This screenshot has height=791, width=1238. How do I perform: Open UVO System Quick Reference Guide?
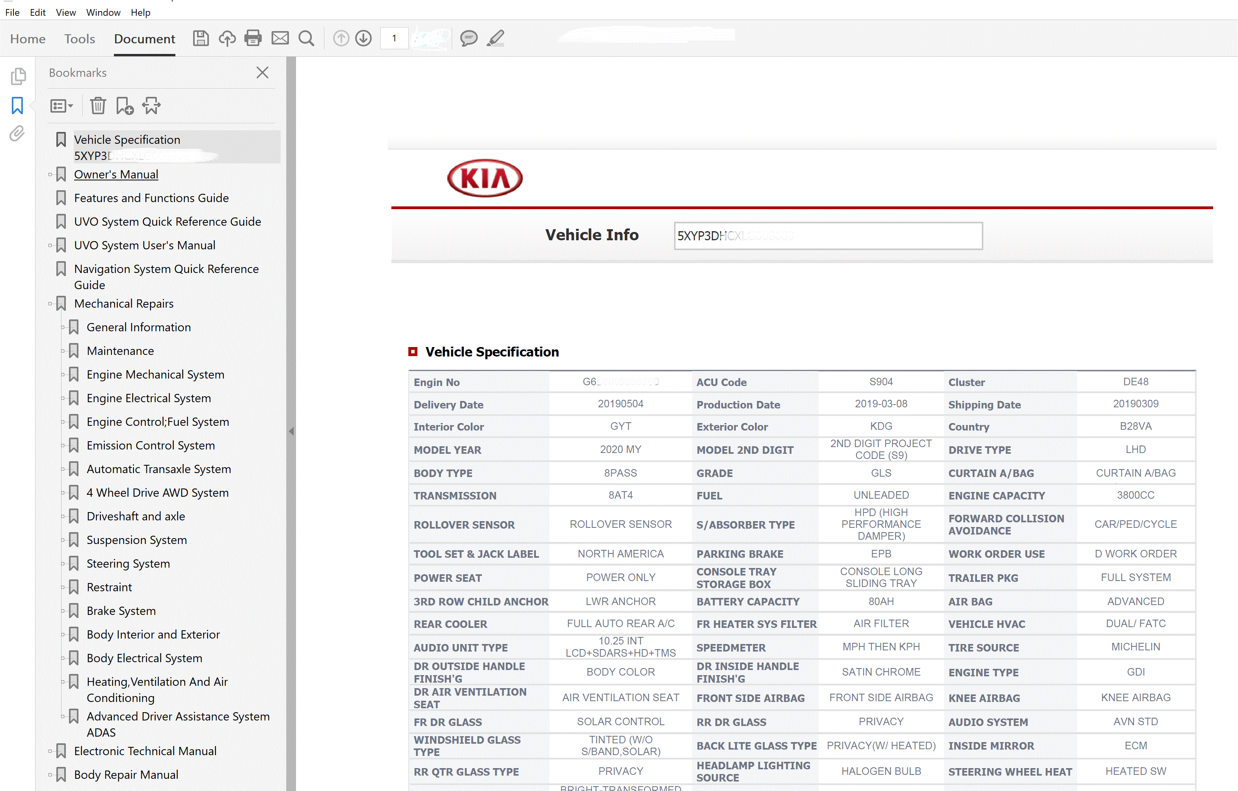pos(167,222)
